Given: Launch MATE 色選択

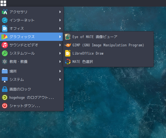Looking at the screenshot, I should click(108, 62).
